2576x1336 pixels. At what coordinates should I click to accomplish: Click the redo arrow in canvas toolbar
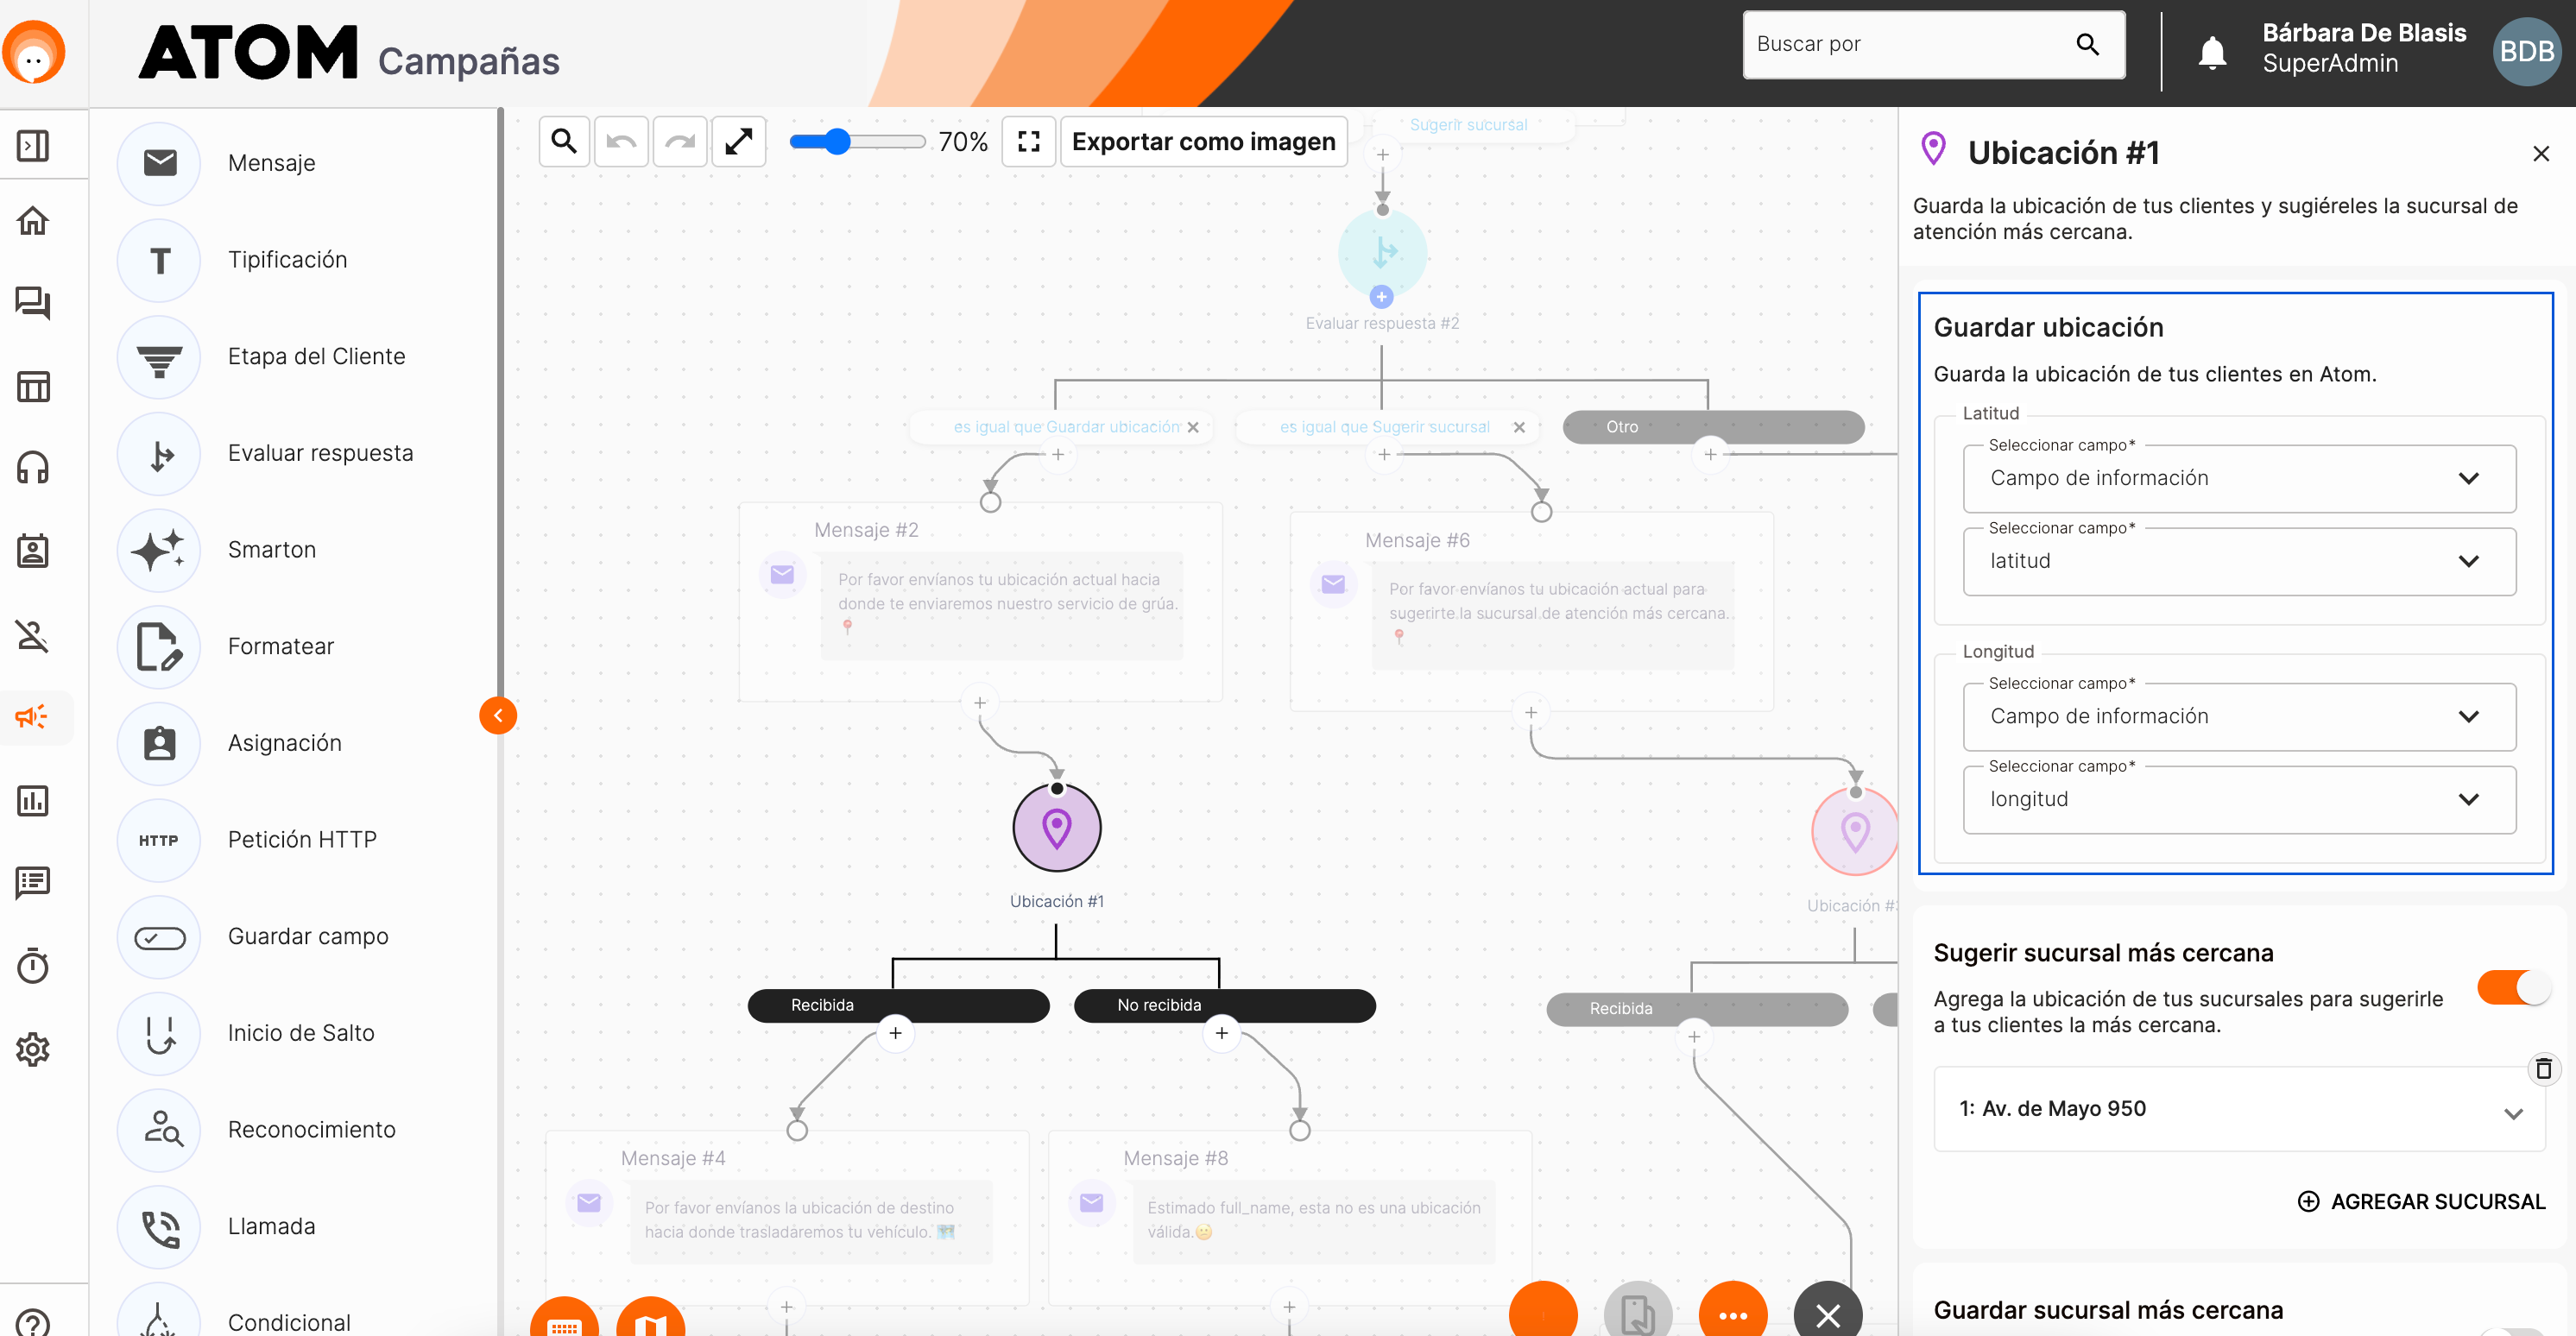(680, 142)
